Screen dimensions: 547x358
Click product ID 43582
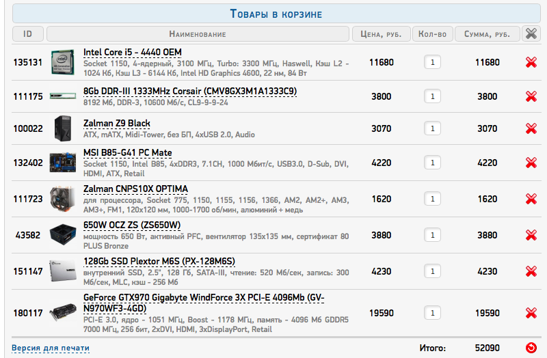click(x=28, y=235)
